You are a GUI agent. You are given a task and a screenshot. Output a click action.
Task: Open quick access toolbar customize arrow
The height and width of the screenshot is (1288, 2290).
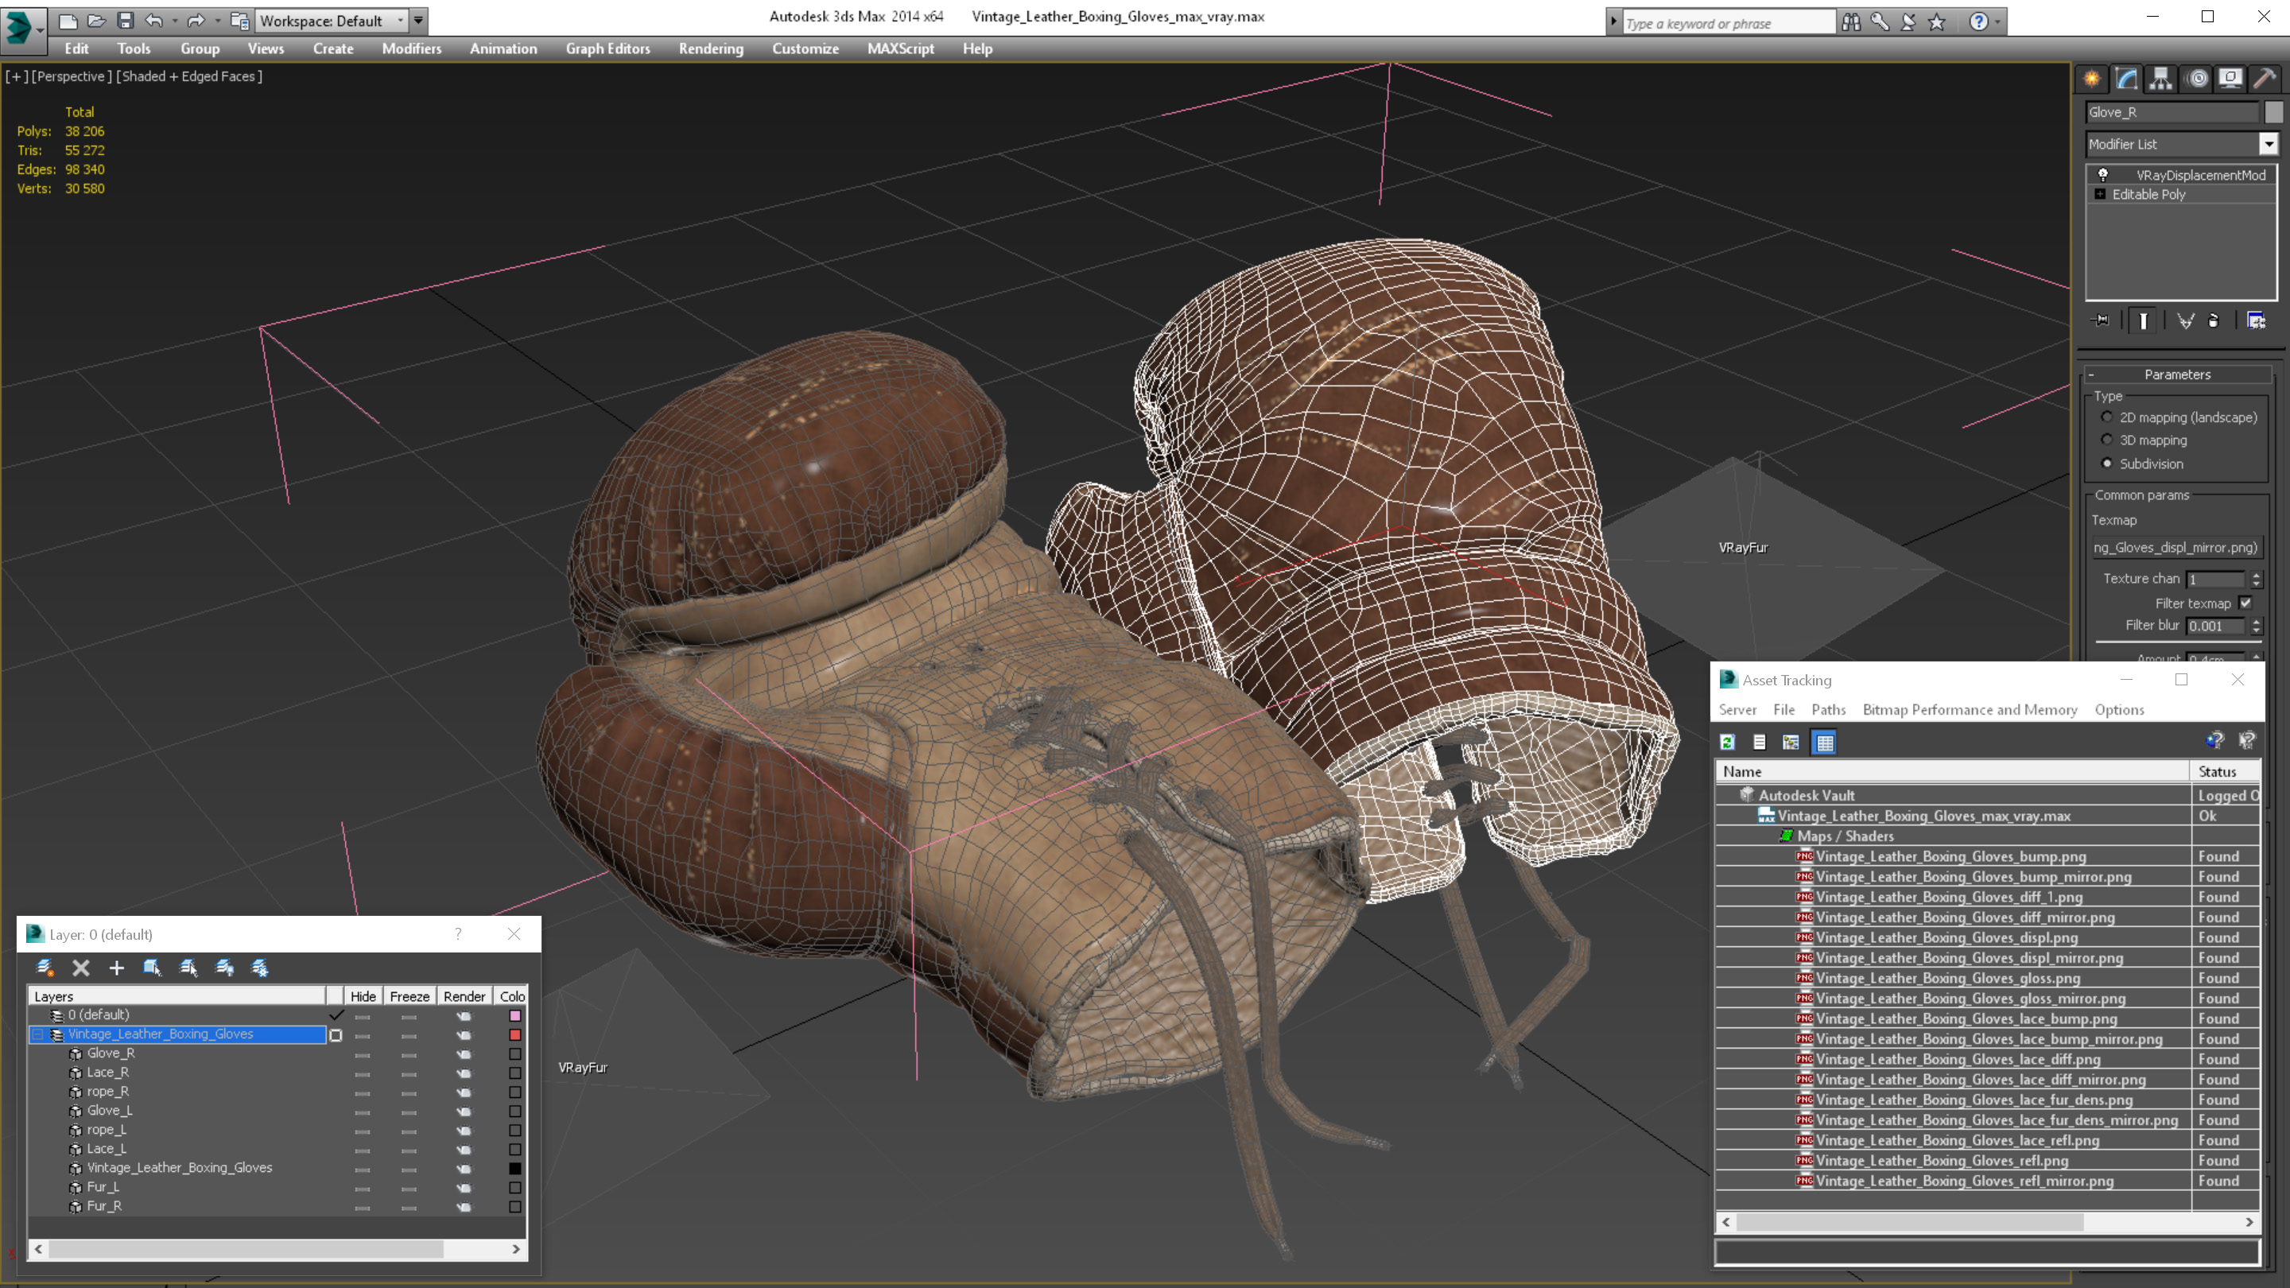click(419, 21)
